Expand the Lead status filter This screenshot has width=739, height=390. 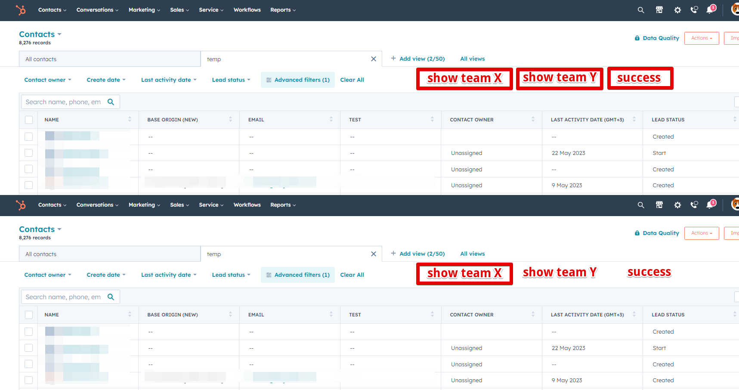[231, 80]
